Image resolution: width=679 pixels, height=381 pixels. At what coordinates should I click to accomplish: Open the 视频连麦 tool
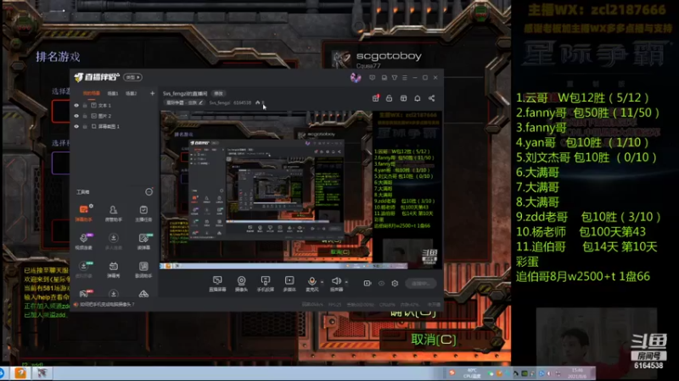[x=83, y=241]
